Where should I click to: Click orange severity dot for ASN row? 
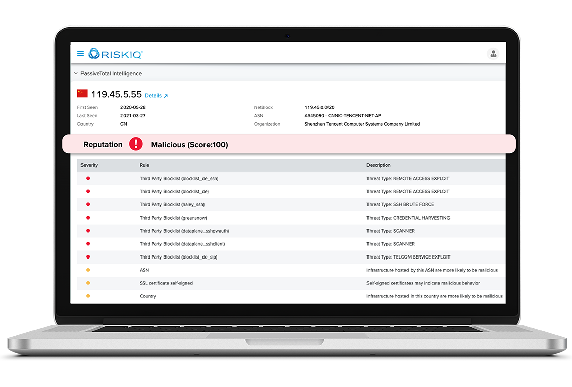tap(88, 270)
